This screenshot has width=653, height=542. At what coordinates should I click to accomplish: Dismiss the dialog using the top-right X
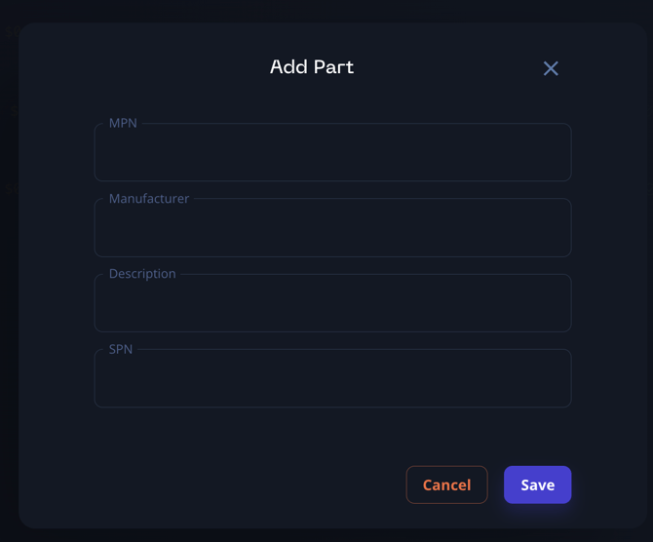point(551,68)
